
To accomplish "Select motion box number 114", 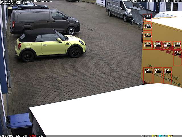I will click(147, 36).
